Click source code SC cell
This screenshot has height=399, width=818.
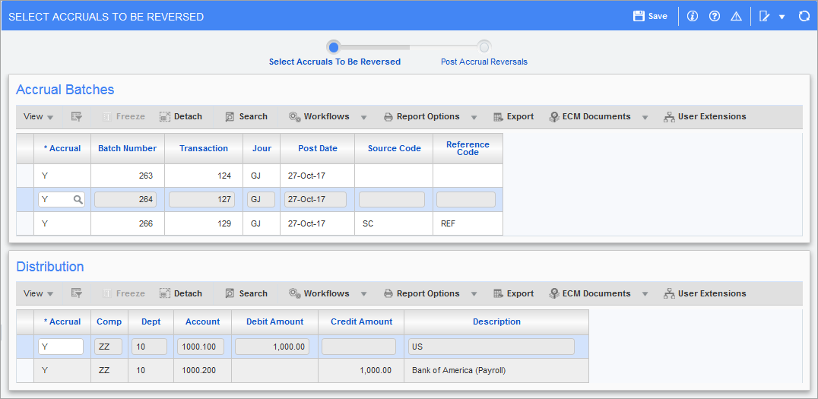pyautogui.click(x=394, y=223)
